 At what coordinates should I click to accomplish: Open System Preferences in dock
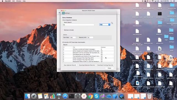point(78,96)
